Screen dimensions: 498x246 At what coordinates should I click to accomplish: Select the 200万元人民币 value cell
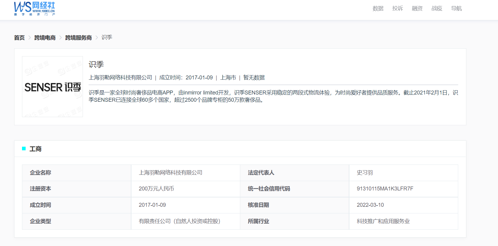click(186, 189)
